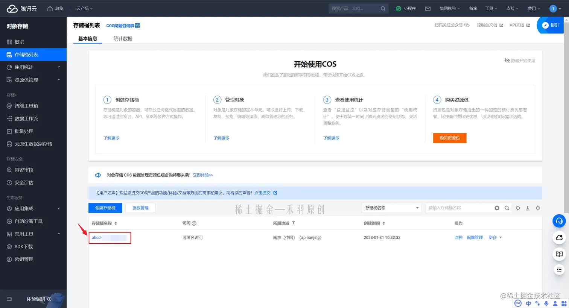Switch to 基本信息 tab
Screen dimensions: 569x308
[x=88, y=39]
